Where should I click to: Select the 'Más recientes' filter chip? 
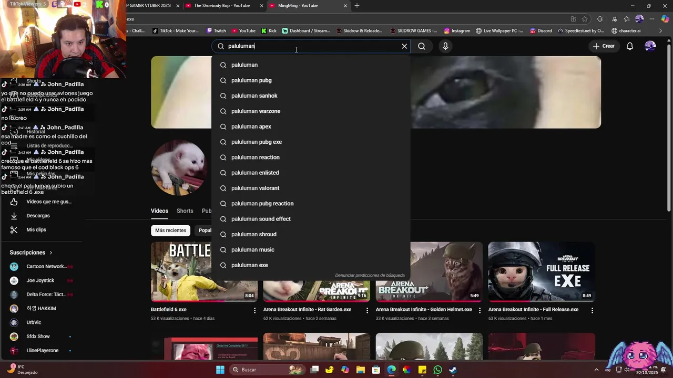[x=170, y=230]
